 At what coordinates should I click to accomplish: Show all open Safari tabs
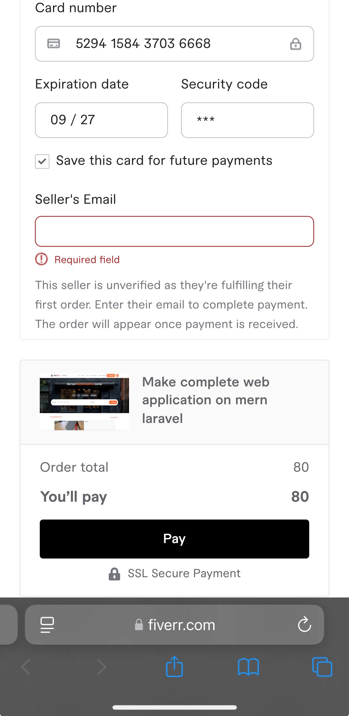pos(322,667)
